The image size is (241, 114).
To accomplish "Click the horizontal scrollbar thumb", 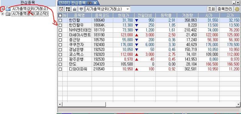I will pyautogui.click(x=84, y=105).
